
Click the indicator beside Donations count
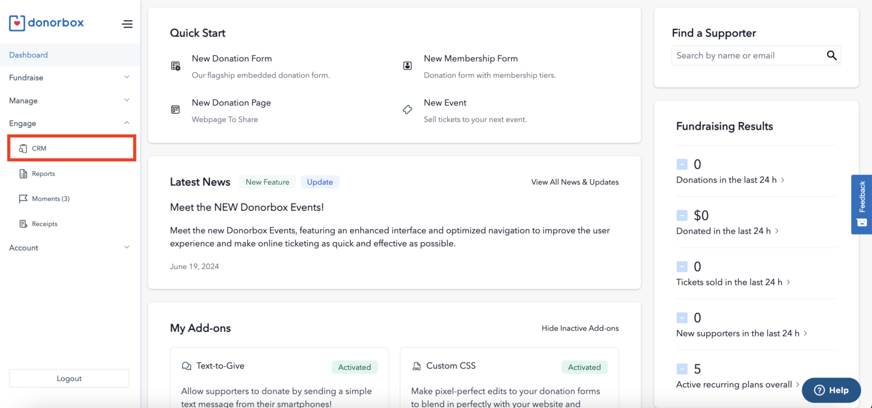point(682,164)
